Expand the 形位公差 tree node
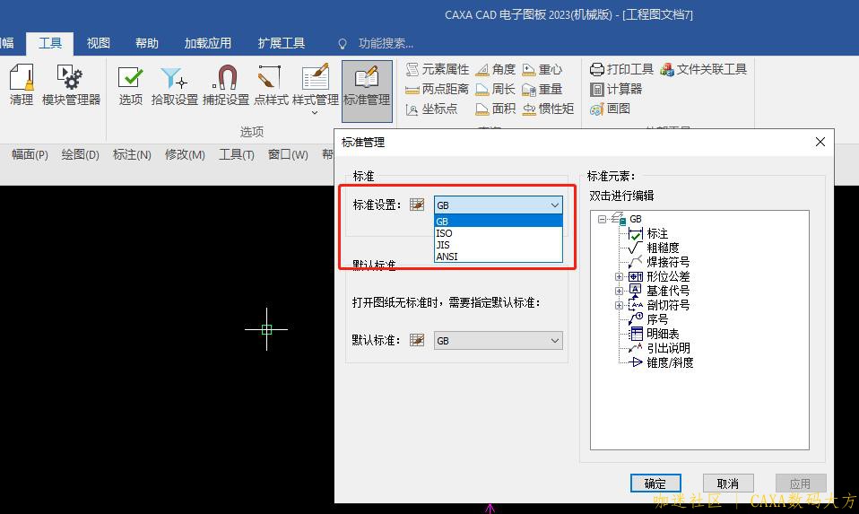859x514 pixels. pos(619,276)
